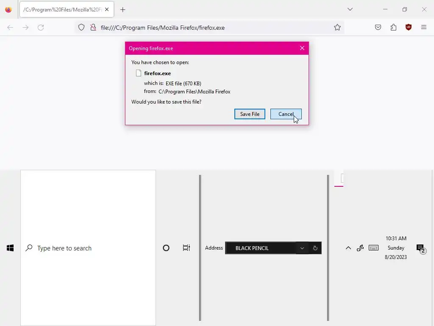Screen dimensions: 434x326
Task: Open Cortana circle icon
Action: (x=166, y=248)
